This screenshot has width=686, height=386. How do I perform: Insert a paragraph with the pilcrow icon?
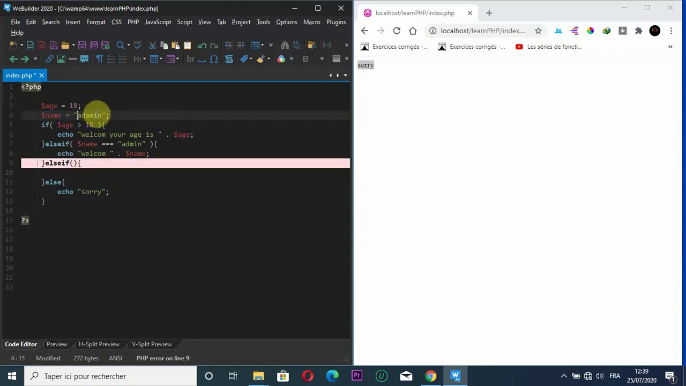pyautogui.click(x=99, y=59)
